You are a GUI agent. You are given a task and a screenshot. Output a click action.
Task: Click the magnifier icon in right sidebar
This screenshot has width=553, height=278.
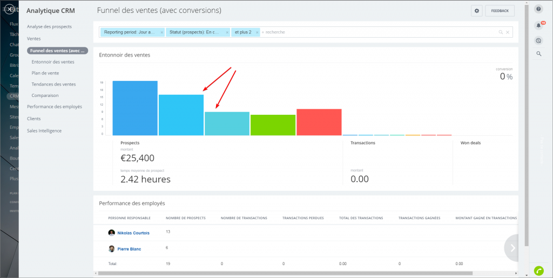click(x=538, y=53)
